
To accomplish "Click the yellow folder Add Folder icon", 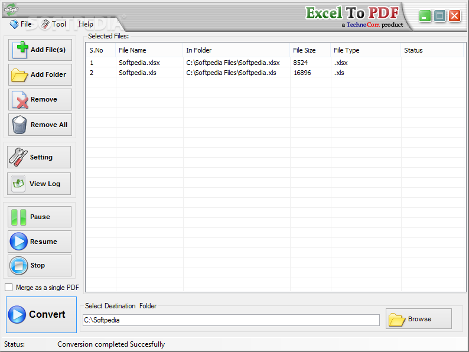I will click(x=19, y=75).
